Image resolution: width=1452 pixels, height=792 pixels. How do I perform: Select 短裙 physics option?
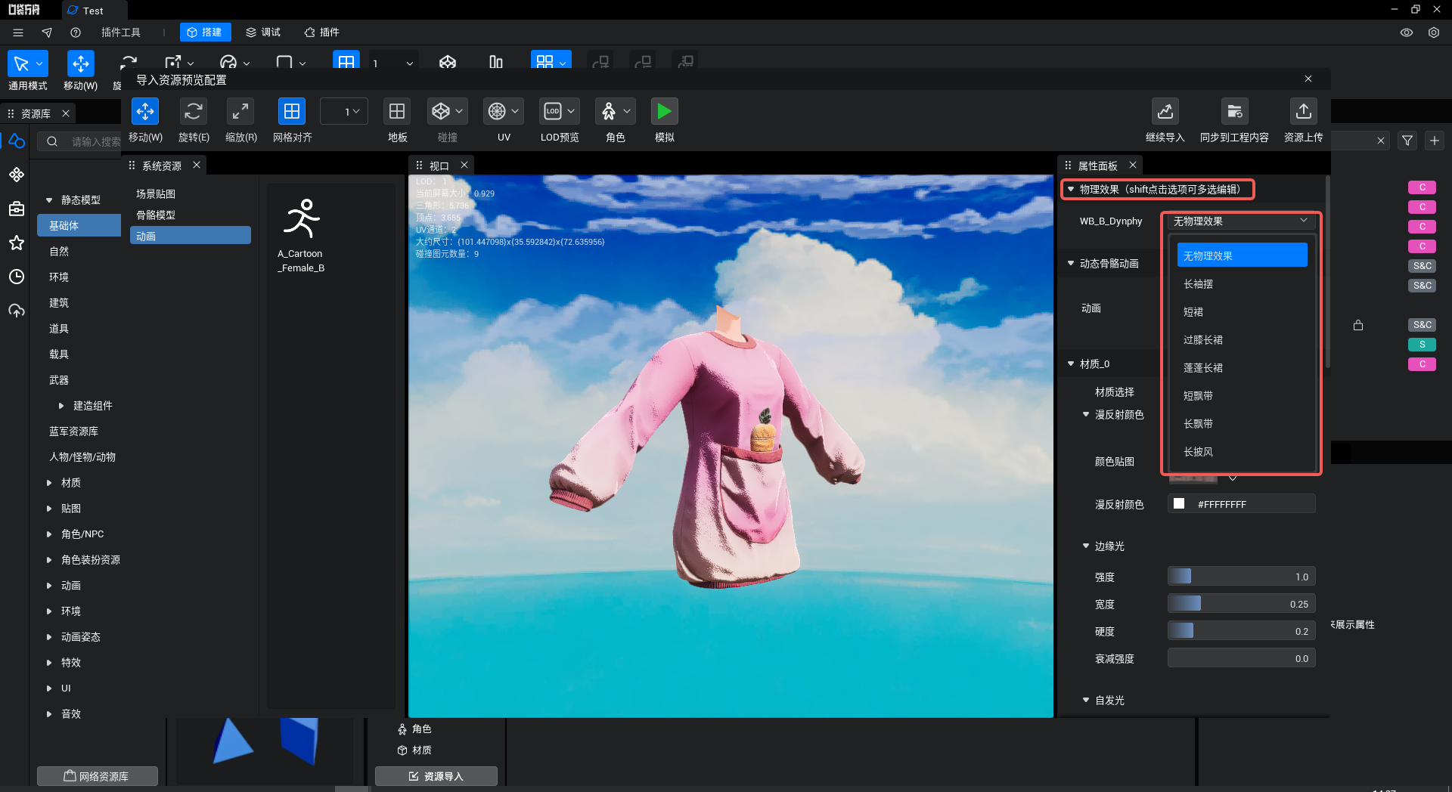point(1242,311)
